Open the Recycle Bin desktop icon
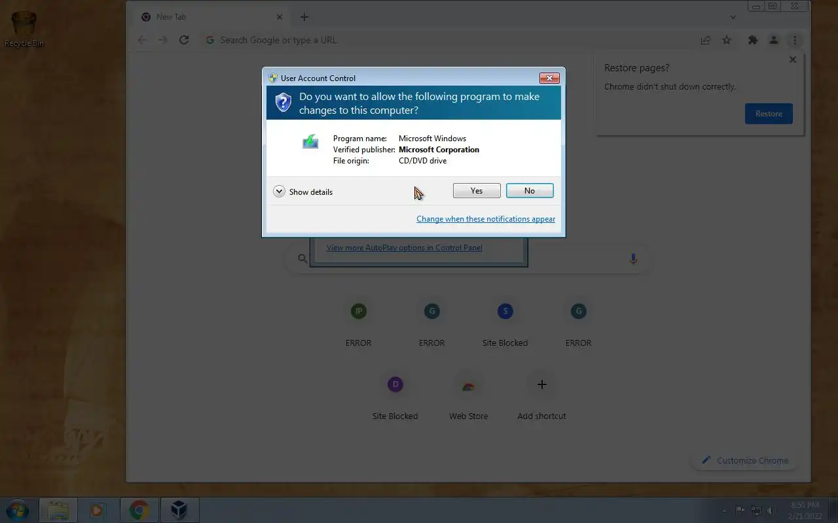Image resolution: width=838 pixels, height=523 pixels. point(24,29)
